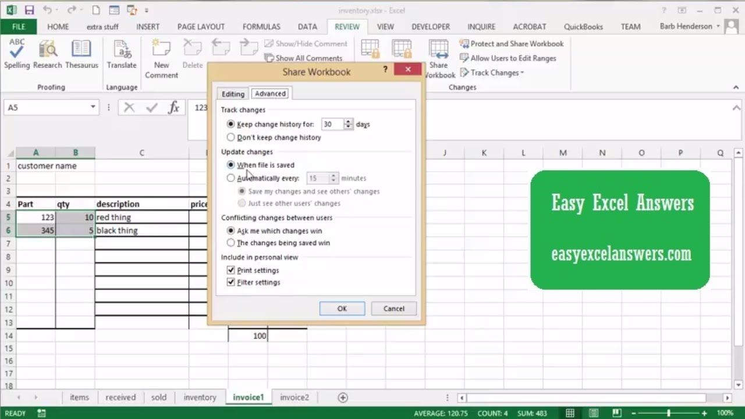
Task: Click the Undo arrow icon
Action: pos(47,10)
